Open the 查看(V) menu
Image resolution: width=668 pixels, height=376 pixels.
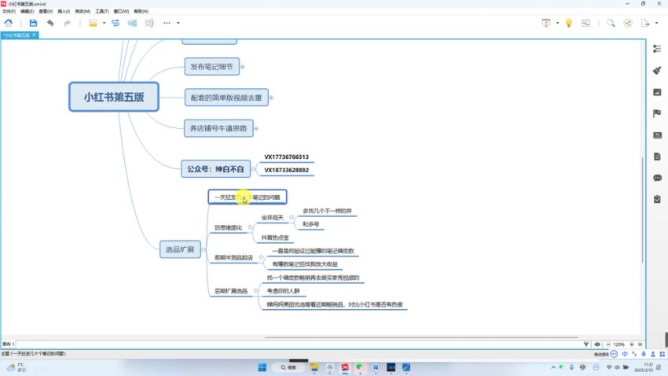[x=46, y=11]
